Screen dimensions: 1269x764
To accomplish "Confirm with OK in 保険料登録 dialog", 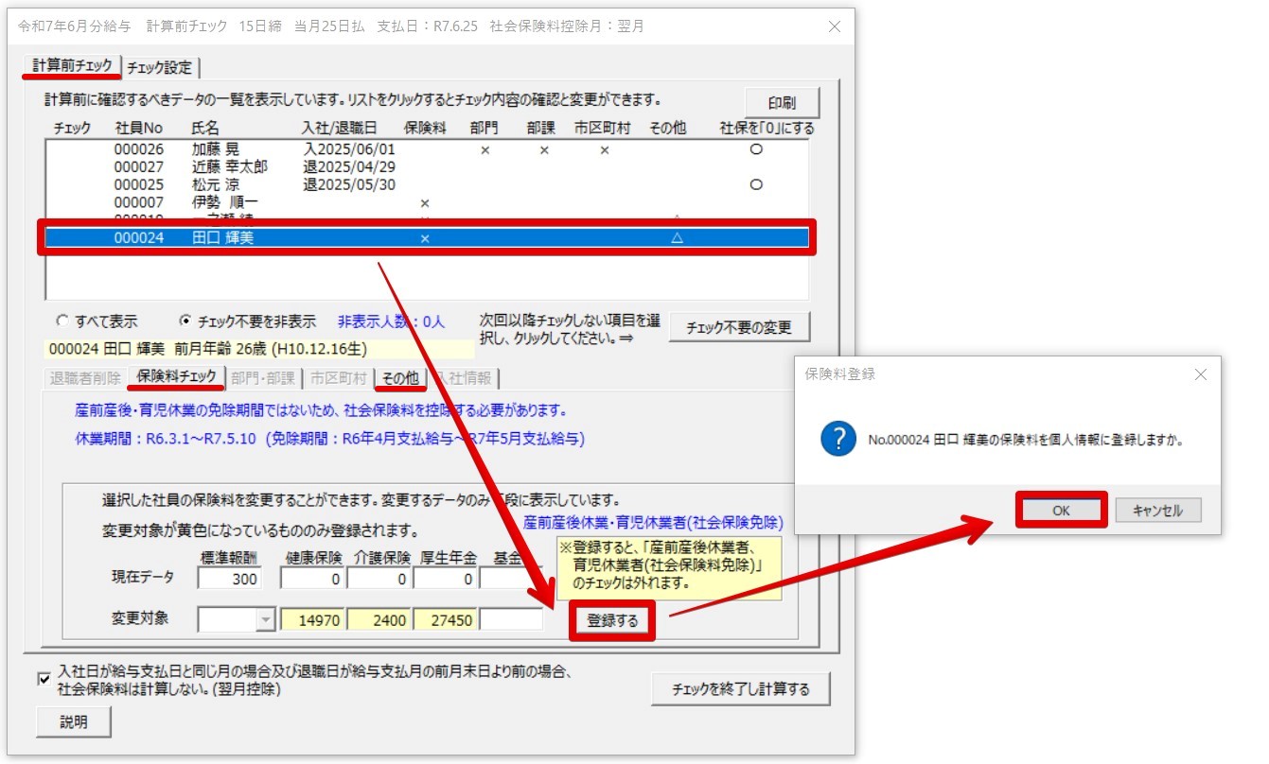I will pyautogui.click(x=1061, y=510).
